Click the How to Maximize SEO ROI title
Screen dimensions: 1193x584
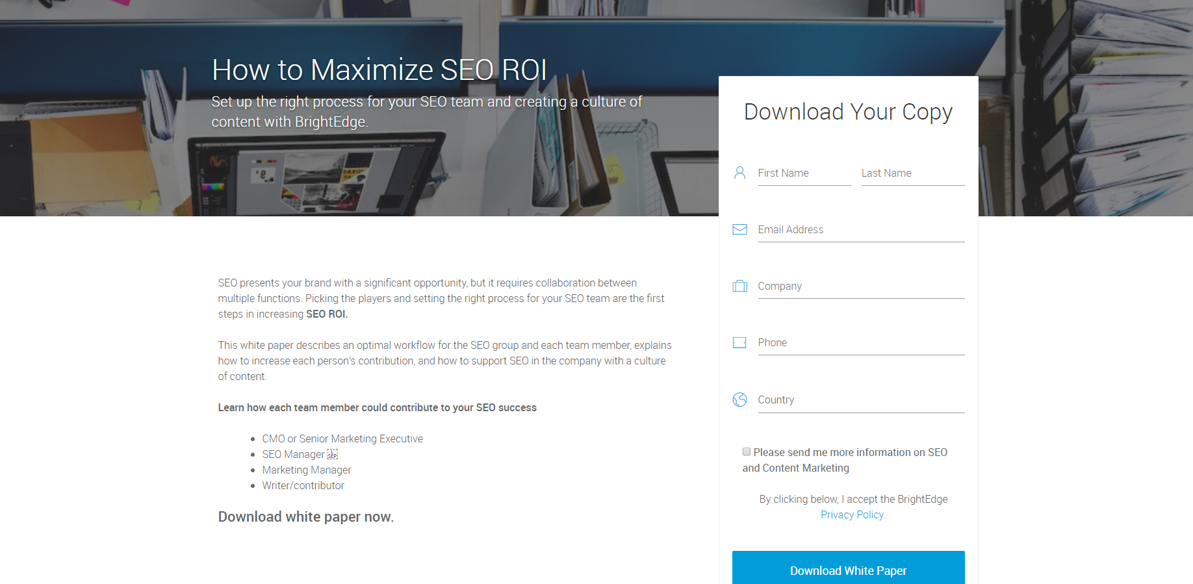pos(379,70)
